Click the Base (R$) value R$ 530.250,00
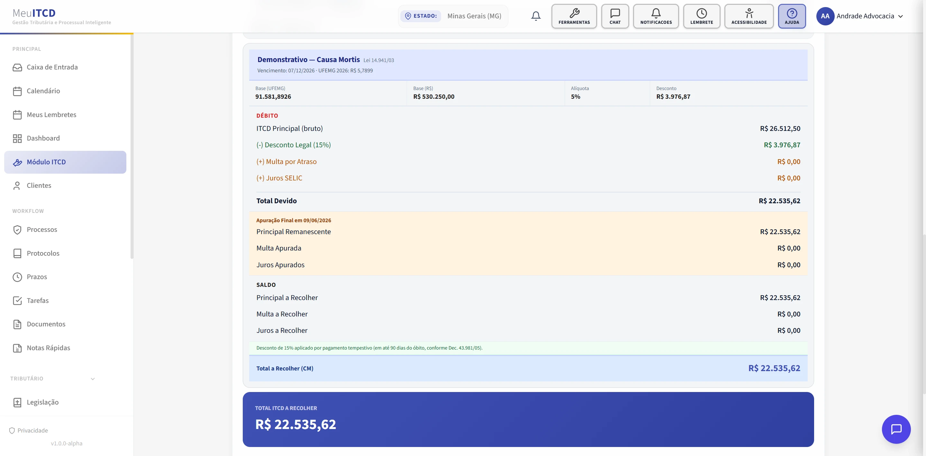The height and width of the screenshot is (456, 926). [x=433, y=97]
